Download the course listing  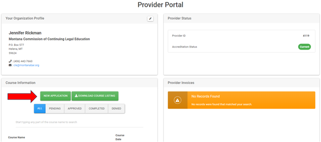[x=95, y=96]
